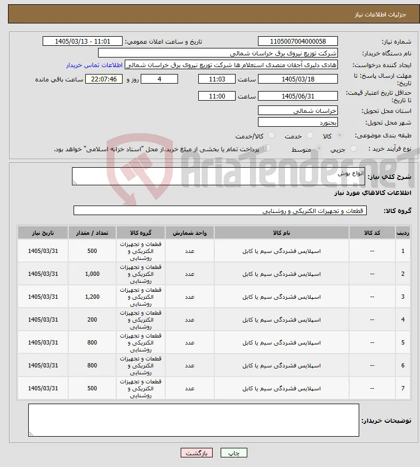Viewport: 420px width, 467px height.
Task: Click the delivery province خراسان شمالی field
Action: click(x=298, y=111)
